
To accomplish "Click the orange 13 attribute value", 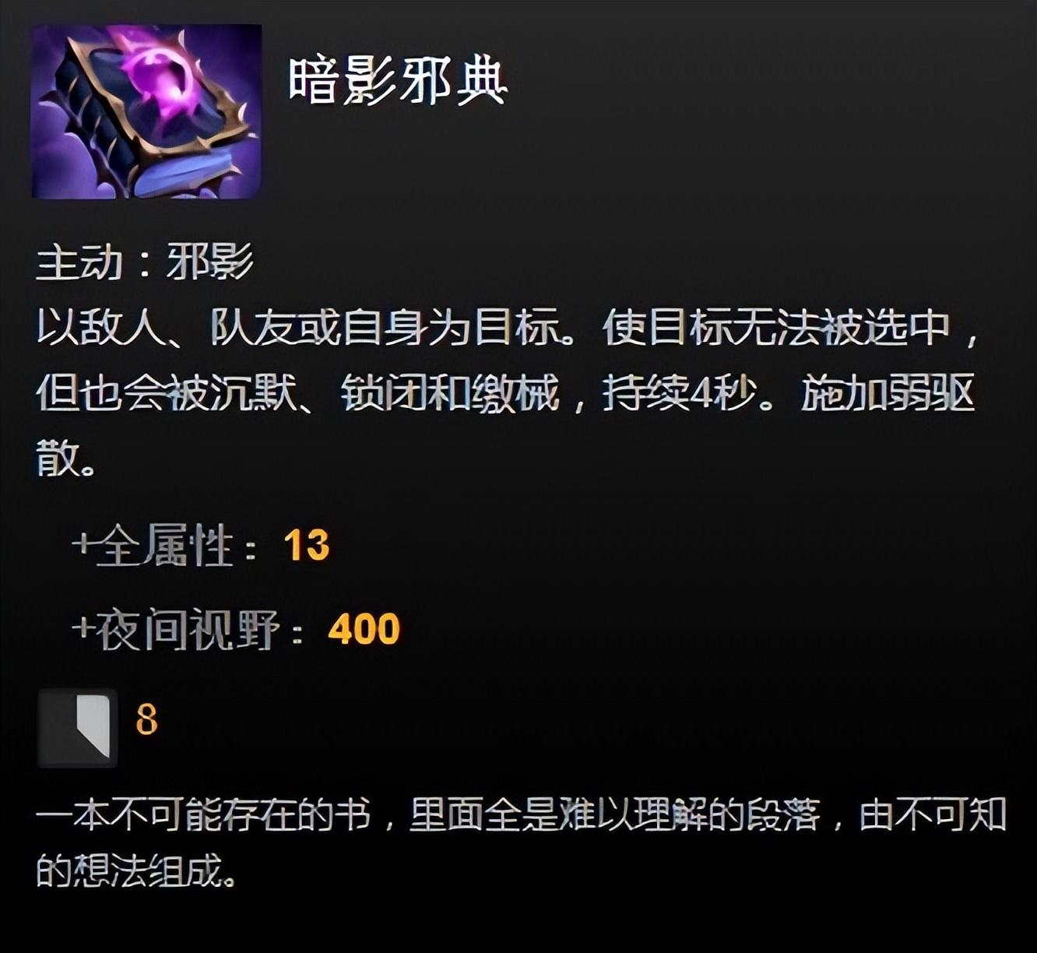I will coord(307,545).
